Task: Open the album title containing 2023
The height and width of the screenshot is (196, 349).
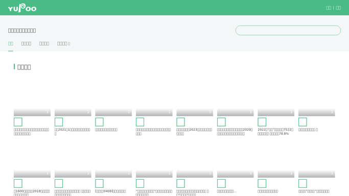Action: coord(194,132)
